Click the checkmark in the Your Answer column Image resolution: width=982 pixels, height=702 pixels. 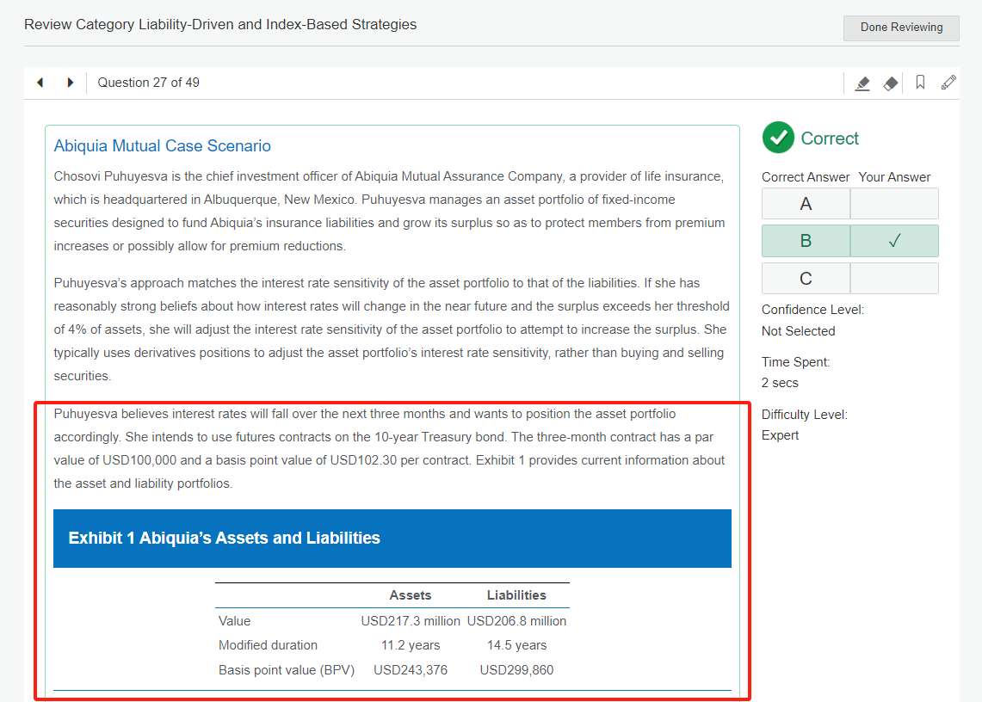coord(894,241)
